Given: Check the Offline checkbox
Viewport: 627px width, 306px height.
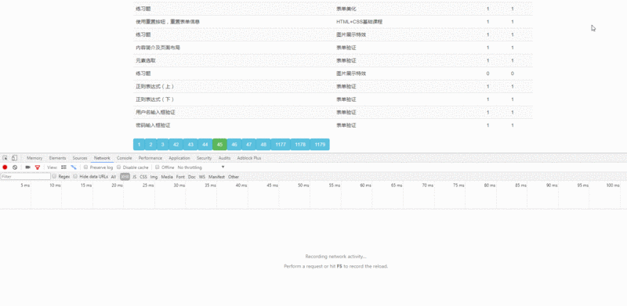Looking at the screenshot, I should tap(158, 167).
